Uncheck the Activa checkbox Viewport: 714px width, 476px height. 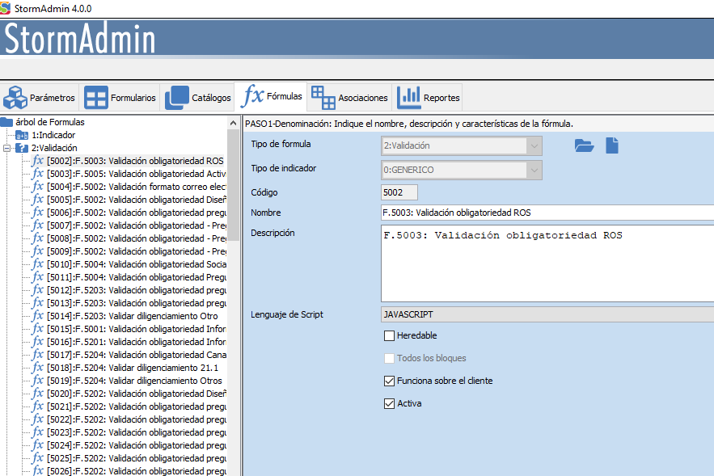389,403
